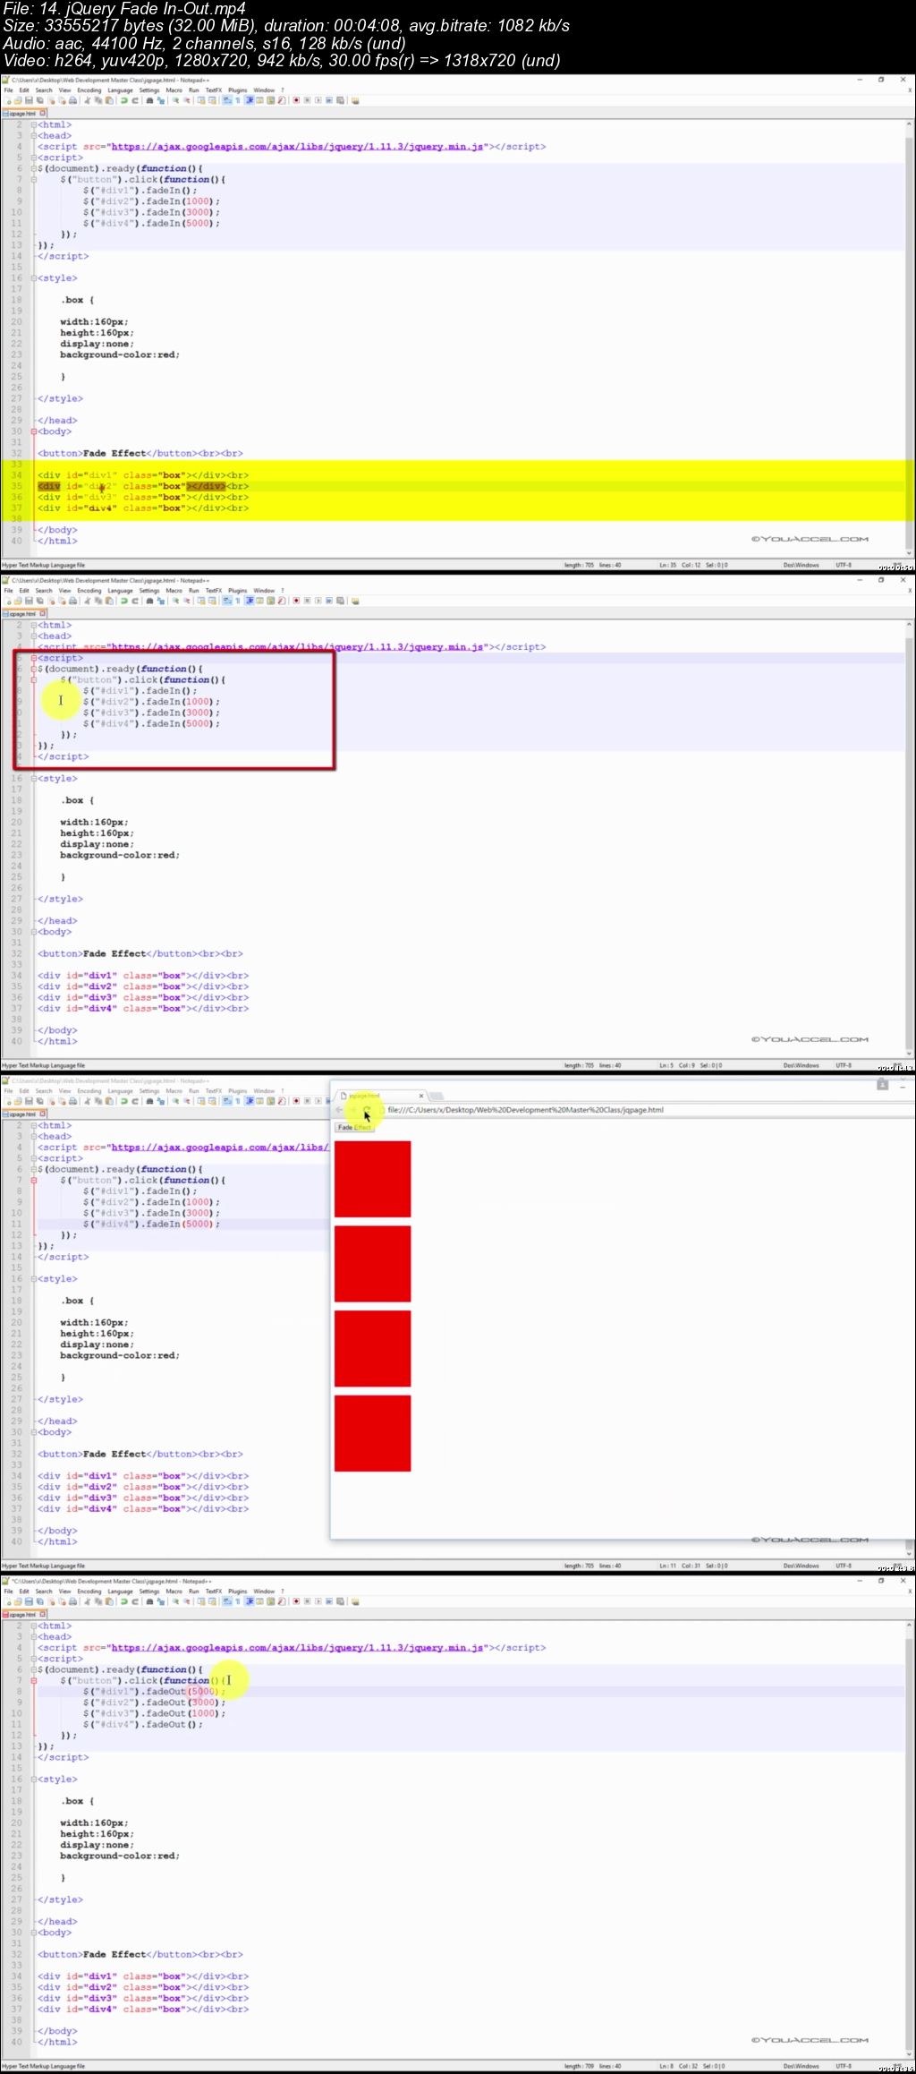
Task: Open the Plugins menu in the second frame
Action: click(237, 591)
